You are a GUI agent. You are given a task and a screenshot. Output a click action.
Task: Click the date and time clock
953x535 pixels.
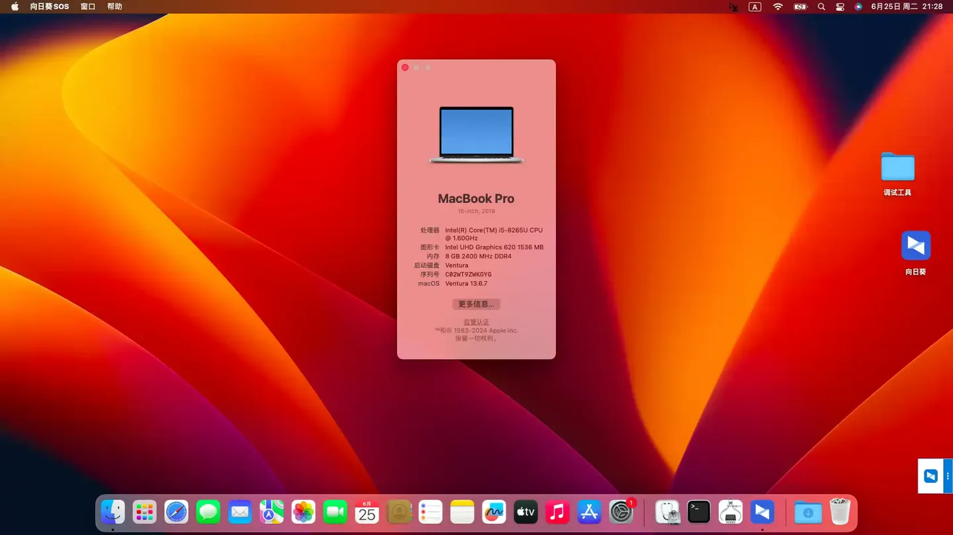907,7
